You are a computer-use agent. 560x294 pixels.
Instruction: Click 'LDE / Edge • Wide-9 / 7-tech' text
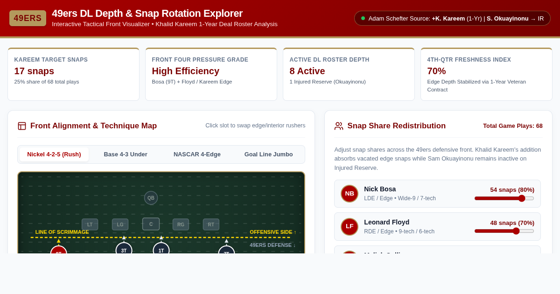(x=400, y=198)
